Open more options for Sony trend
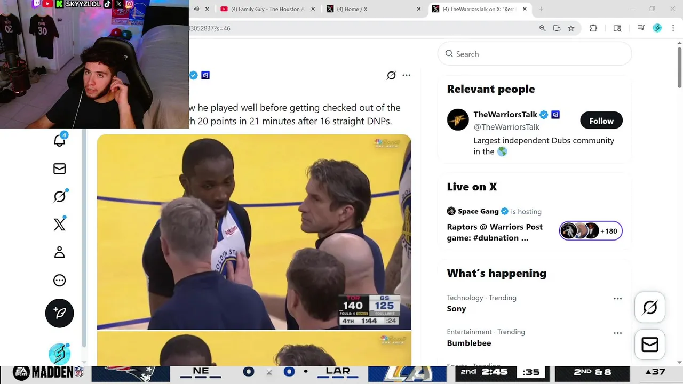This screenshot has height=384, width=683. click(x=618, y=299)
